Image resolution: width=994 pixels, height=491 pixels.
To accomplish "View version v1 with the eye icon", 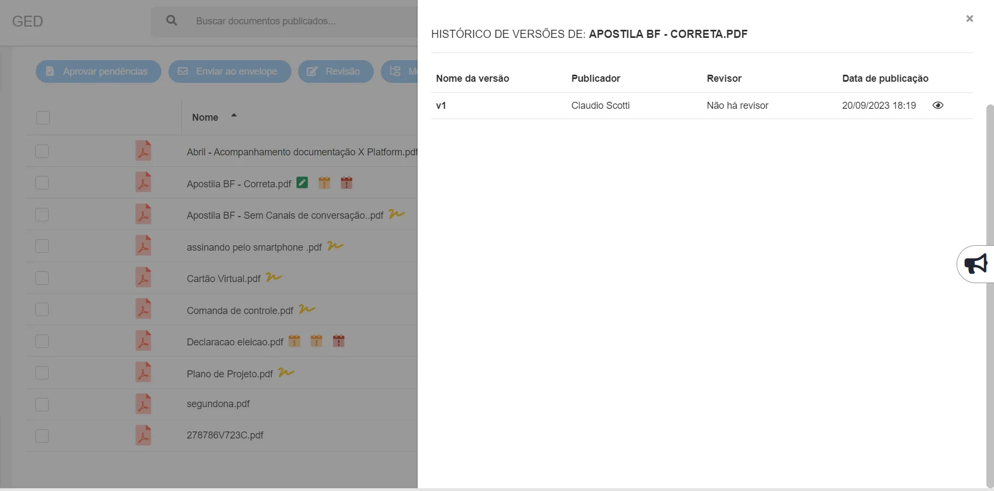I will tap(938, 106).
